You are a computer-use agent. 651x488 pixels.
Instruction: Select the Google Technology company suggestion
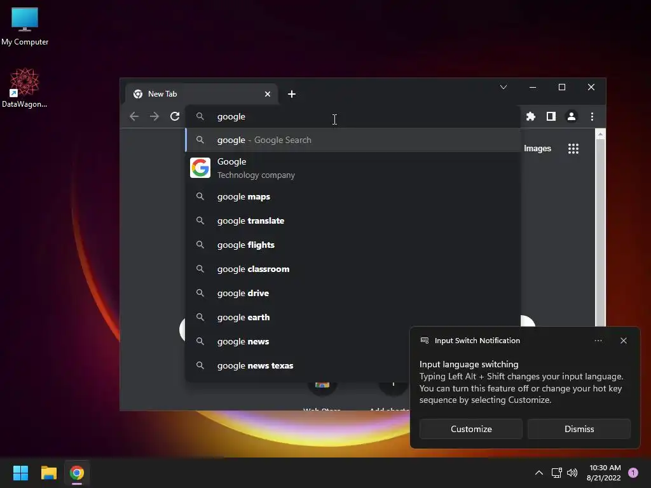coord(353,168)
